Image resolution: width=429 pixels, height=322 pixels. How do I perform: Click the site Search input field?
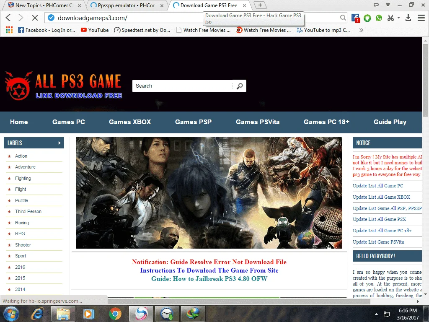click(x=183, y=86)
